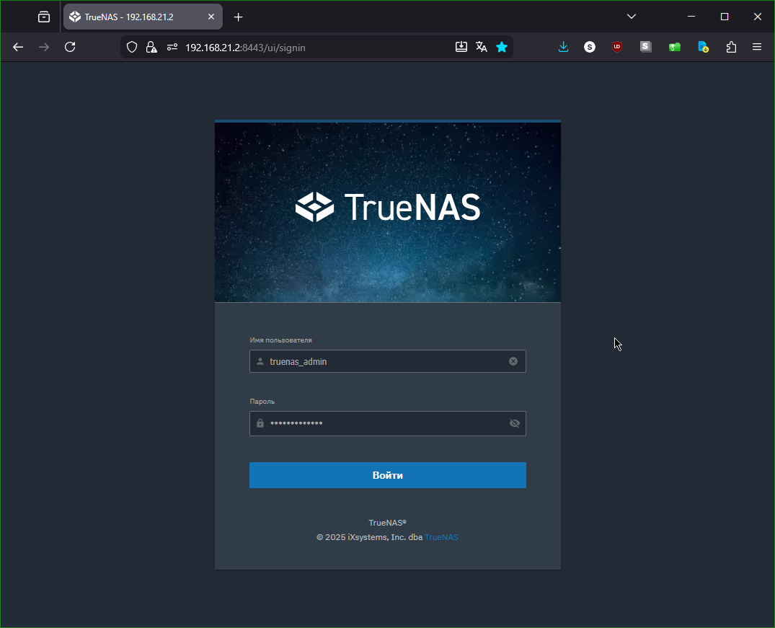This screenshot has height=628, width=775.
Task: Minimize the browser window
Action: pyautogui.click(x=691, y=17)
